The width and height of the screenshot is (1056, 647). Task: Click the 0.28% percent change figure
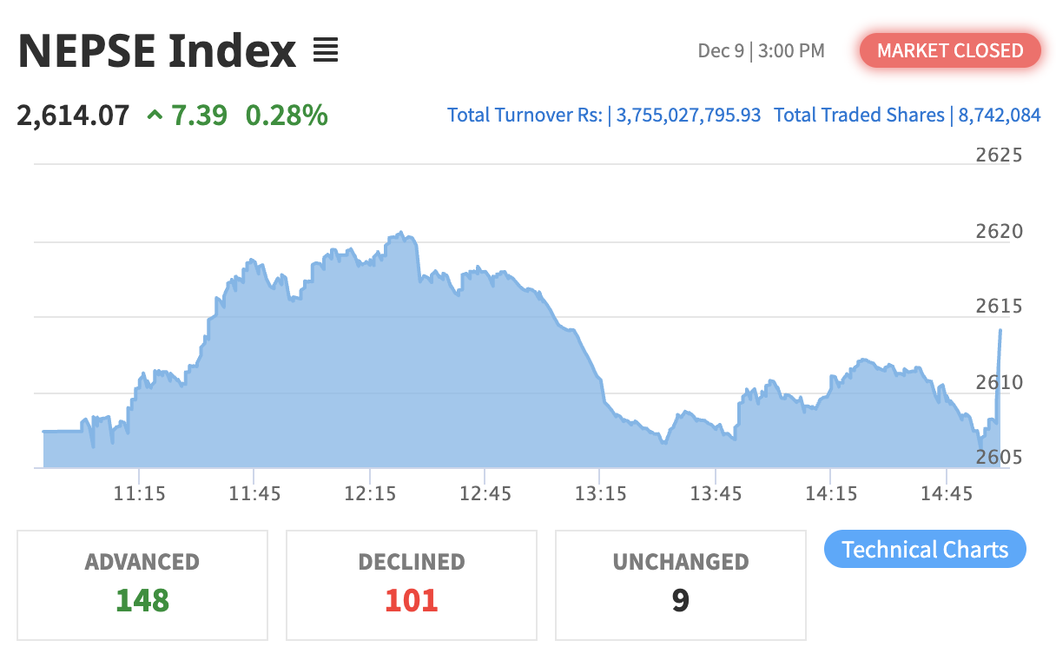point(287,114)
